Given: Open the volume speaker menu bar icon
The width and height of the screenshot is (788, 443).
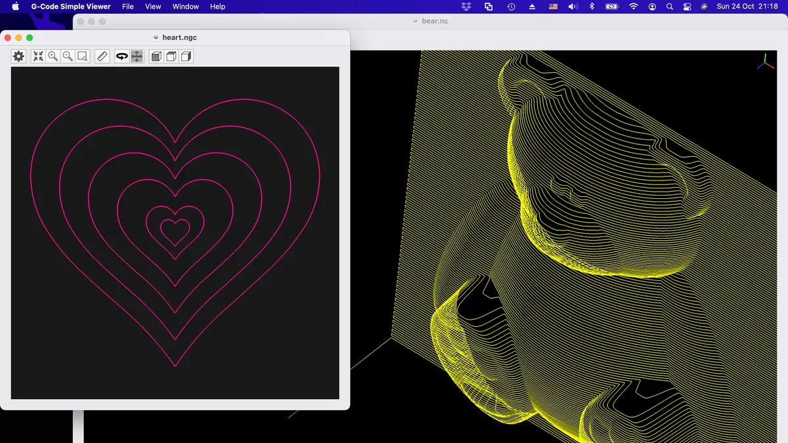Looking at the screenshot, I should click(x=573, y=7).
